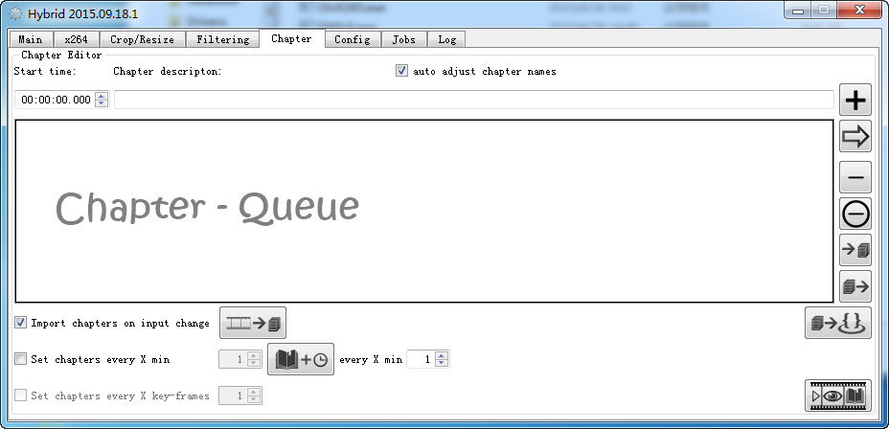This screenshot has height=429, width=889.
Task: Click the Hybrid application title icon
Action: tap(15, 13)
